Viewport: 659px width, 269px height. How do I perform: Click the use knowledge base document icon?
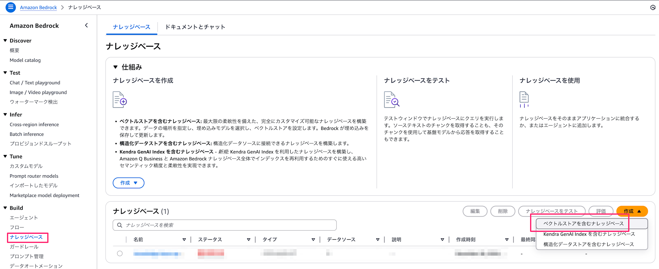524,100
